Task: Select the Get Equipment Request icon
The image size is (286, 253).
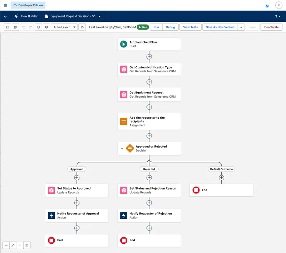Action: click(123, 94)
